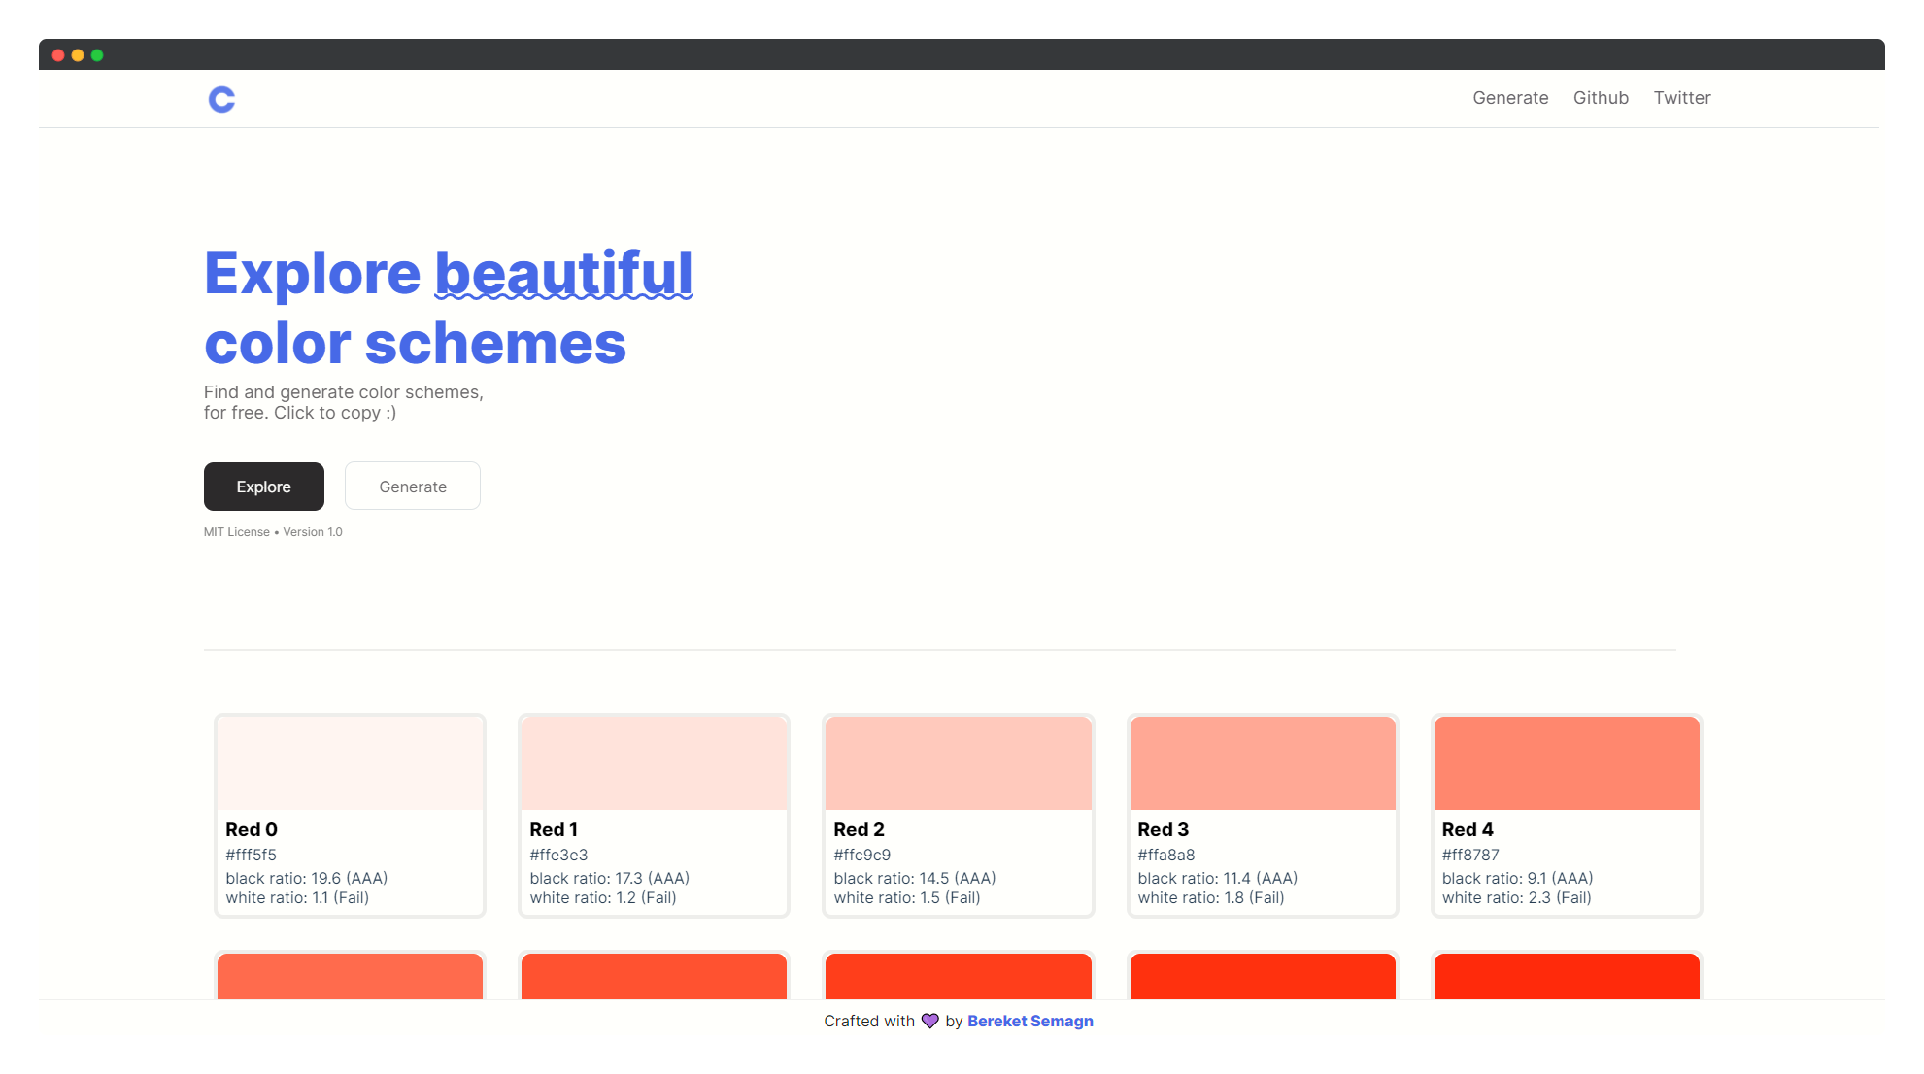This screenshot has width=1924, height=1074.
Task: Click the underlined word beautiful in heading
Action: click(563, 274)
